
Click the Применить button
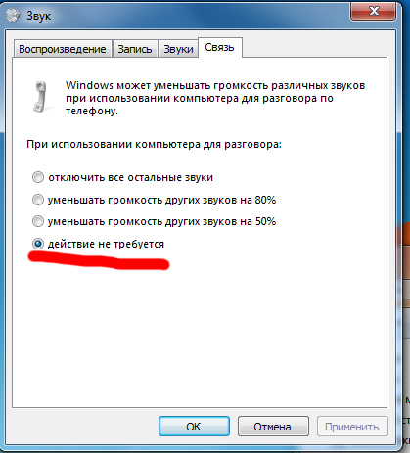point(352,427)
